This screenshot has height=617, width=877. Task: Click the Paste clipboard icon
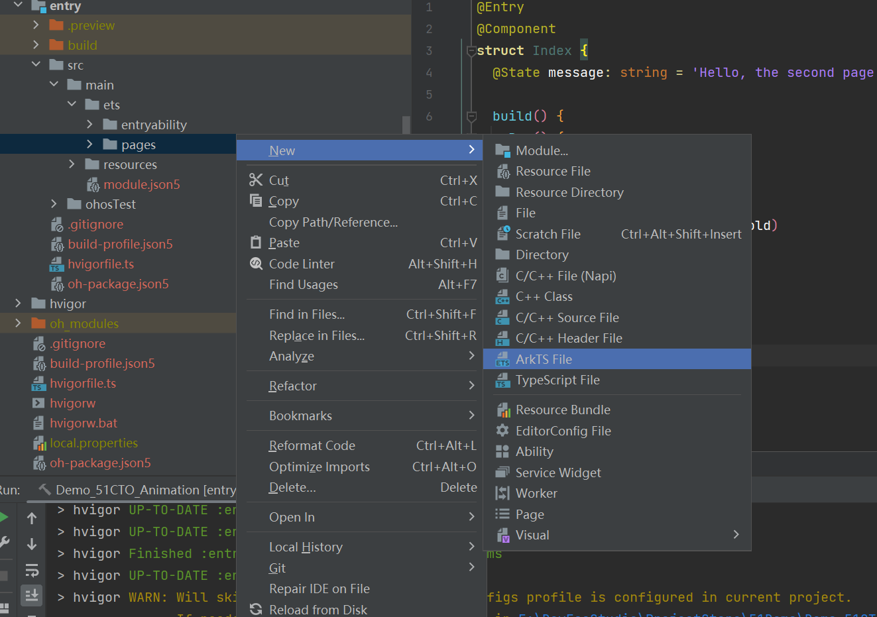[256, 243]
